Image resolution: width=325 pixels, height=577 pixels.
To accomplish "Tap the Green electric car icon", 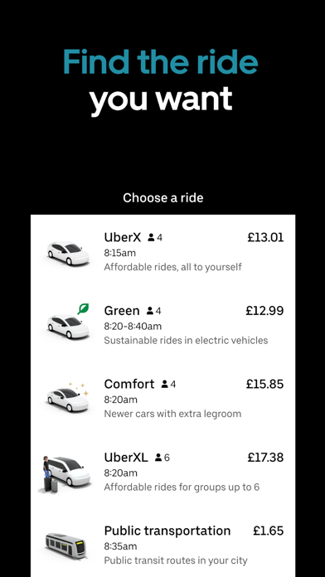I will [x=69, y=327].
